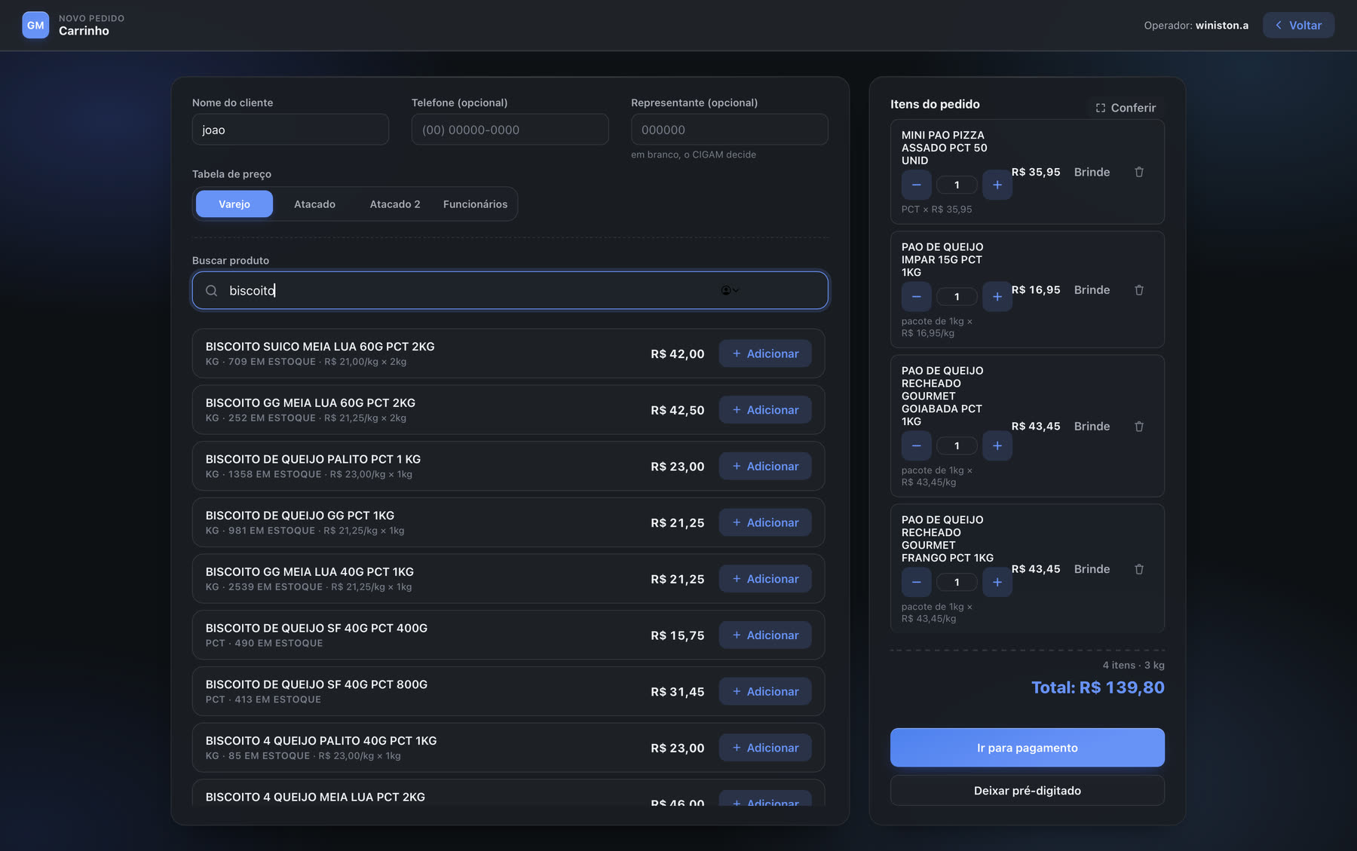Click the Representante code field
Screen dimensions: 1357x851
(x=729, y=130)
